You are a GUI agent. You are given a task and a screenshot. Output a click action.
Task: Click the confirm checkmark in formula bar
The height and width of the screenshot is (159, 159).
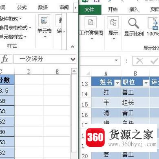(154, 61)
